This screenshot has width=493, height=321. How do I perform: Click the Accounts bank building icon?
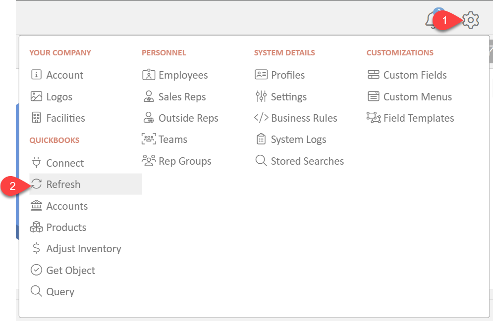37,206
